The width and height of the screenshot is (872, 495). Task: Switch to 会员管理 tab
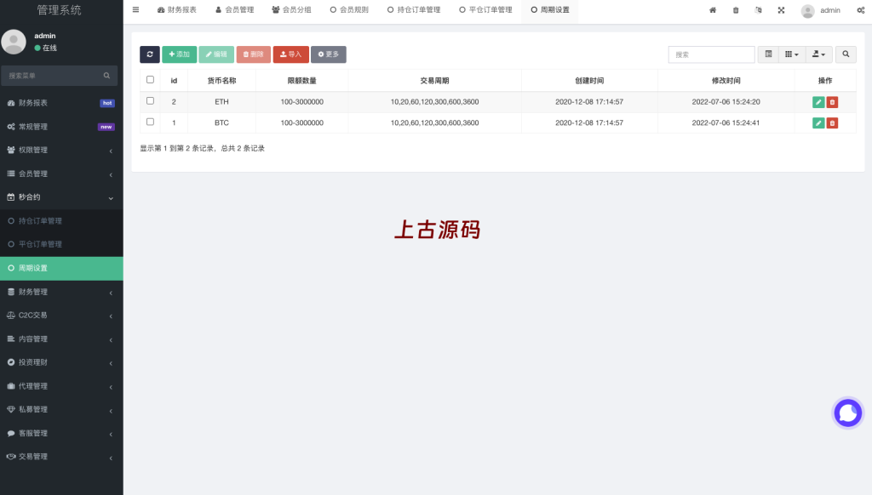(x=235, y=10)
